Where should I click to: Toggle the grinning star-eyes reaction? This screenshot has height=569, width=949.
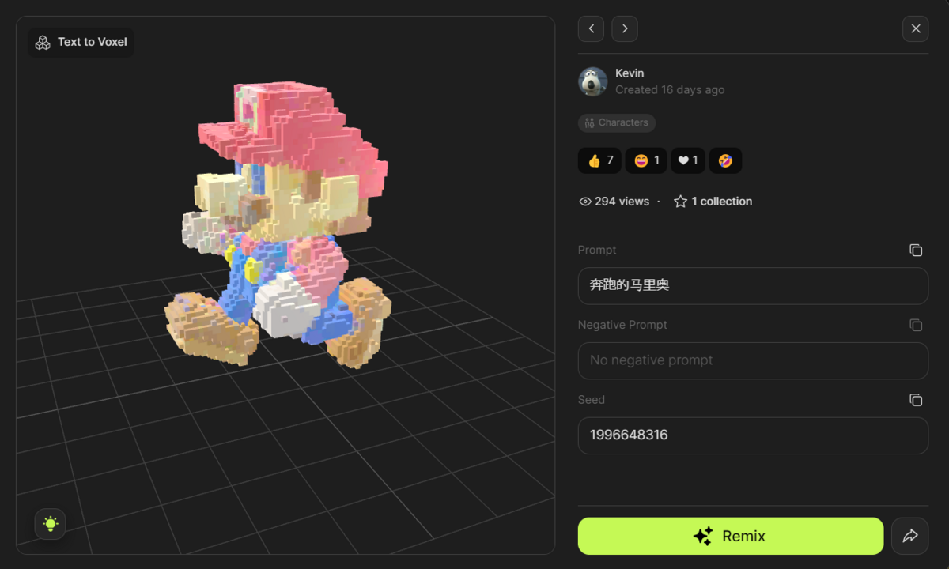click(646, 160)
